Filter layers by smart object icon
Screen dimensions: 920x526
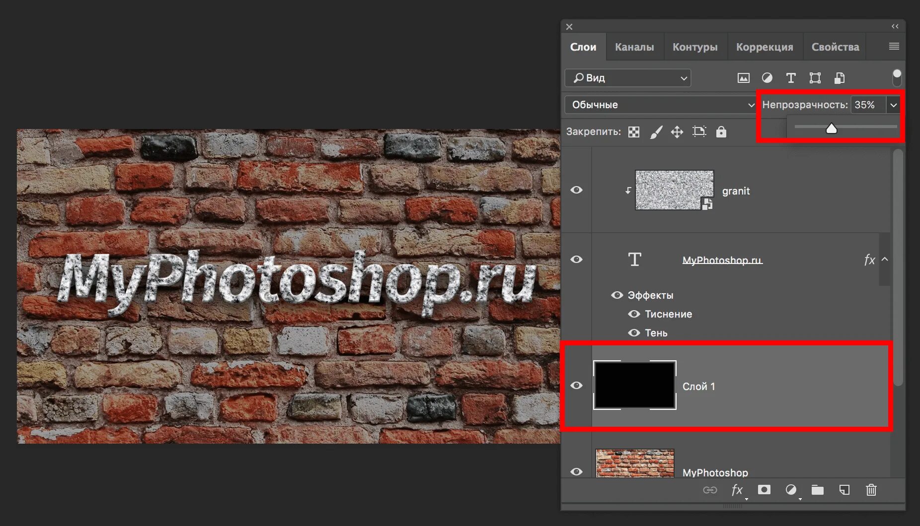pos(839,78)
